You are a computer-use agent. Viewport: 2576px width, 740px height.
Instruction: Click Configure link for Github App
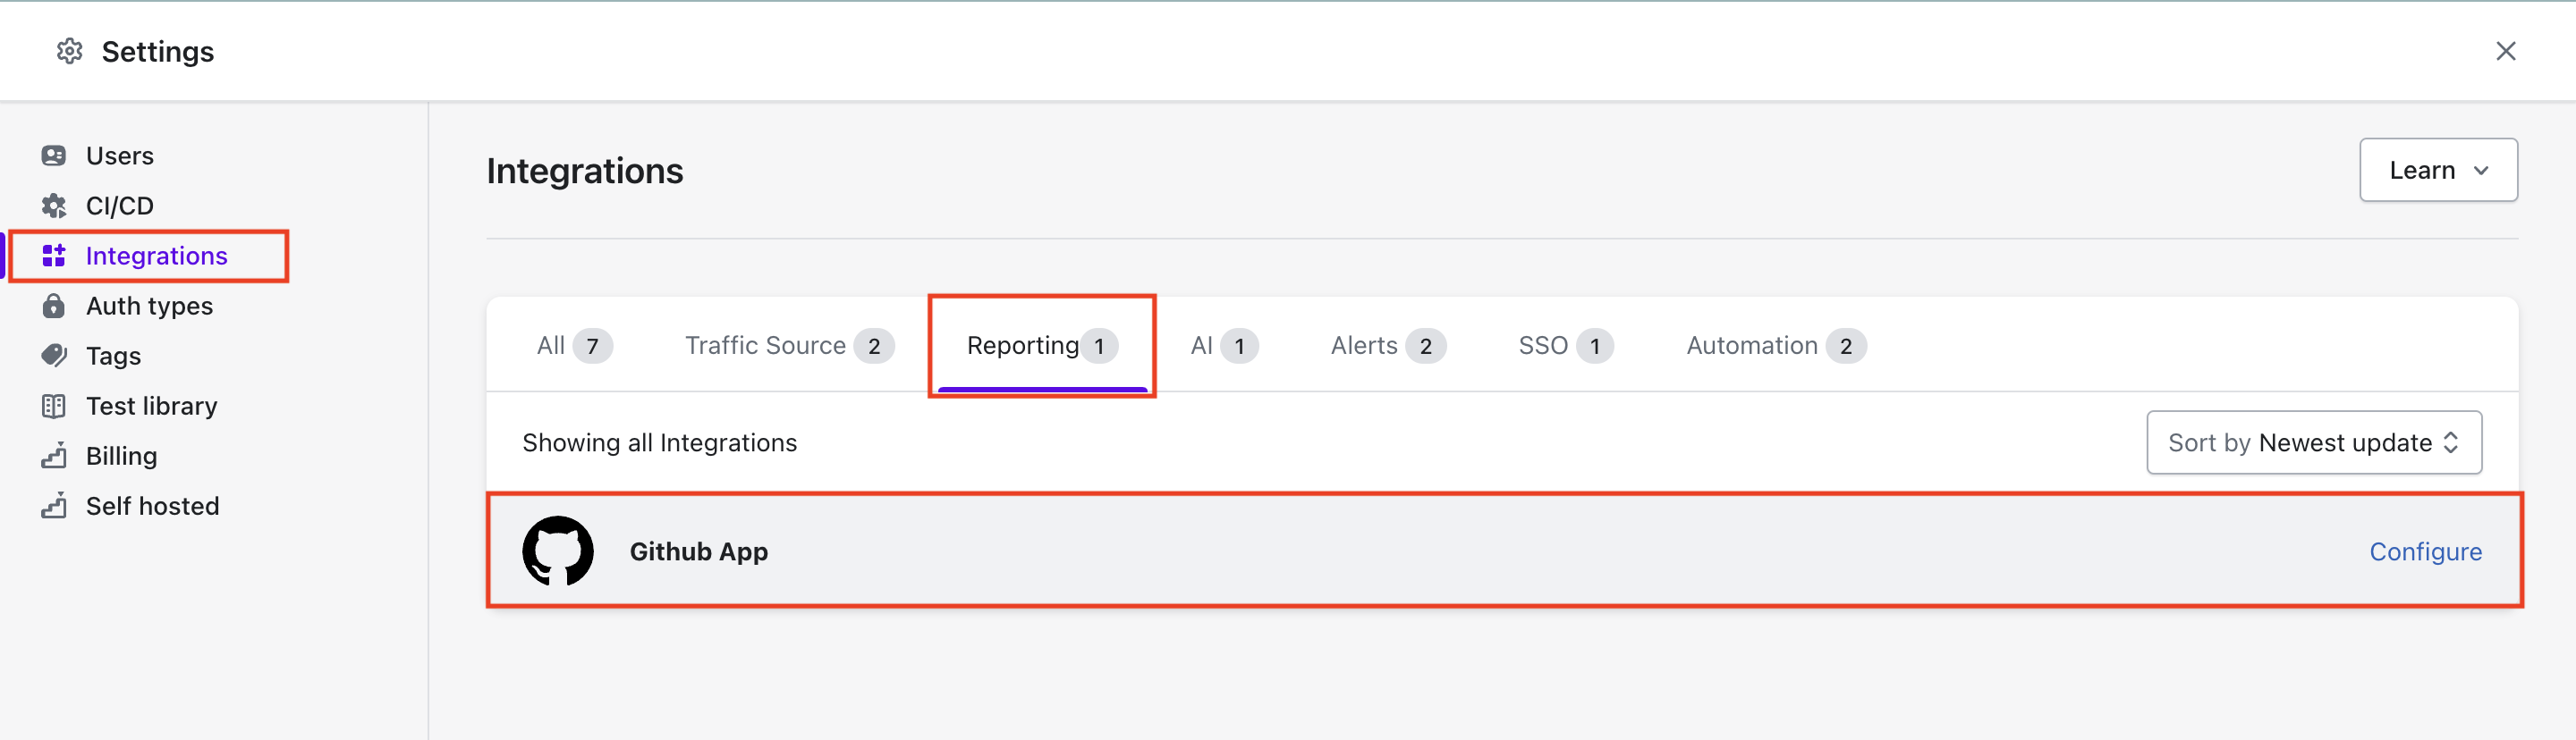2425,551
